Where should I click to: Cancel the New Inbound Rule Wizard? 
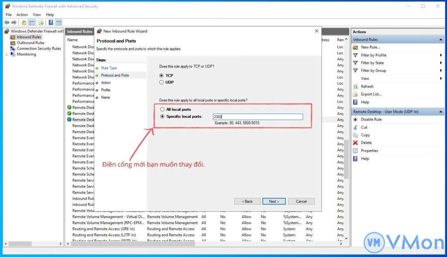pos(301,201)
